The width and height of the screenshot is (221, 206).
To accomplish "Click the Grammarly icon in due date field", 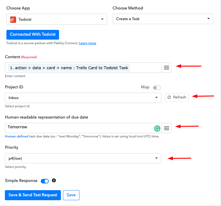I will [157, 128].
